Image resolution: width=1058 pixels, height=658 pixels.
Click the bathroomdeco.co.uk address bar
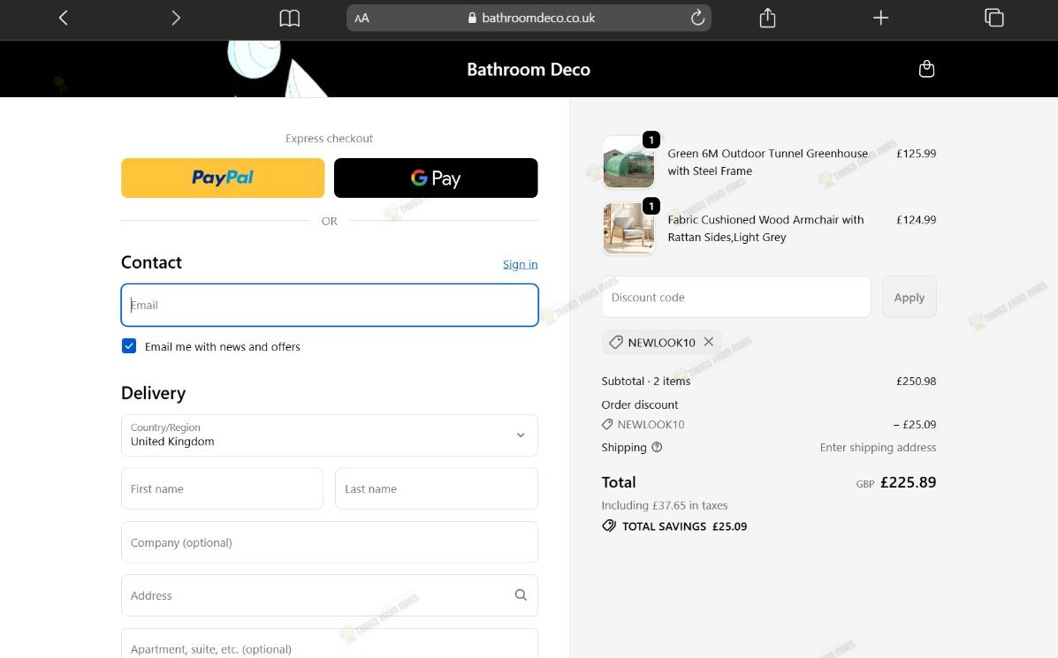click(x=529, y=19)
